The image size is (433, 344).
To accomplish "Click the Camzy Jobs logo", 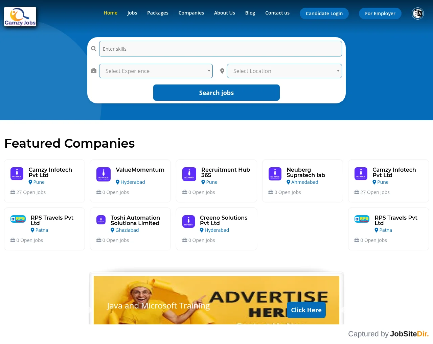I will coord(20,17).
